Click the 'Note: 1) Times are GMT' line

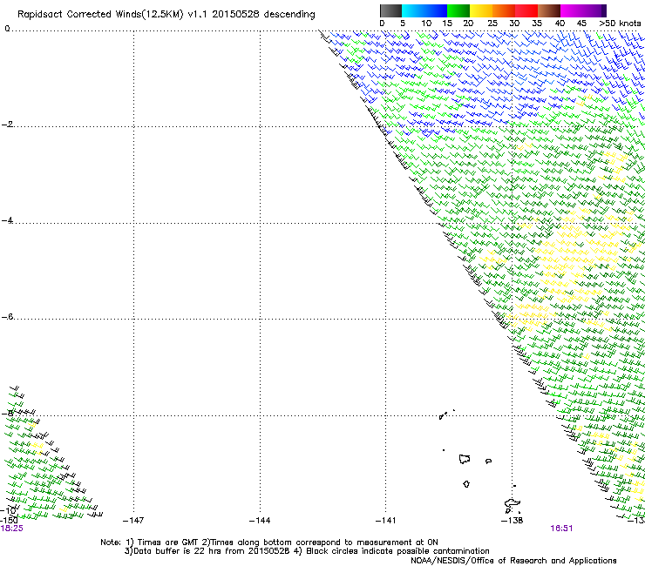click(269, 542)
